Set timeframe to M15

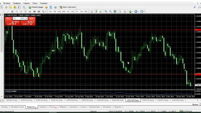click(x=59, y=12)
